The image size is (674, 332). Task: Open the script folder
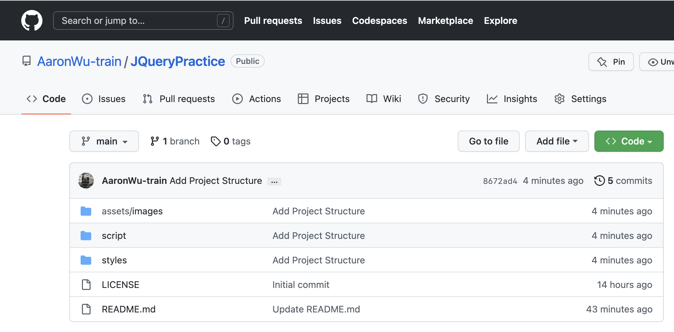tap(114, 236)
